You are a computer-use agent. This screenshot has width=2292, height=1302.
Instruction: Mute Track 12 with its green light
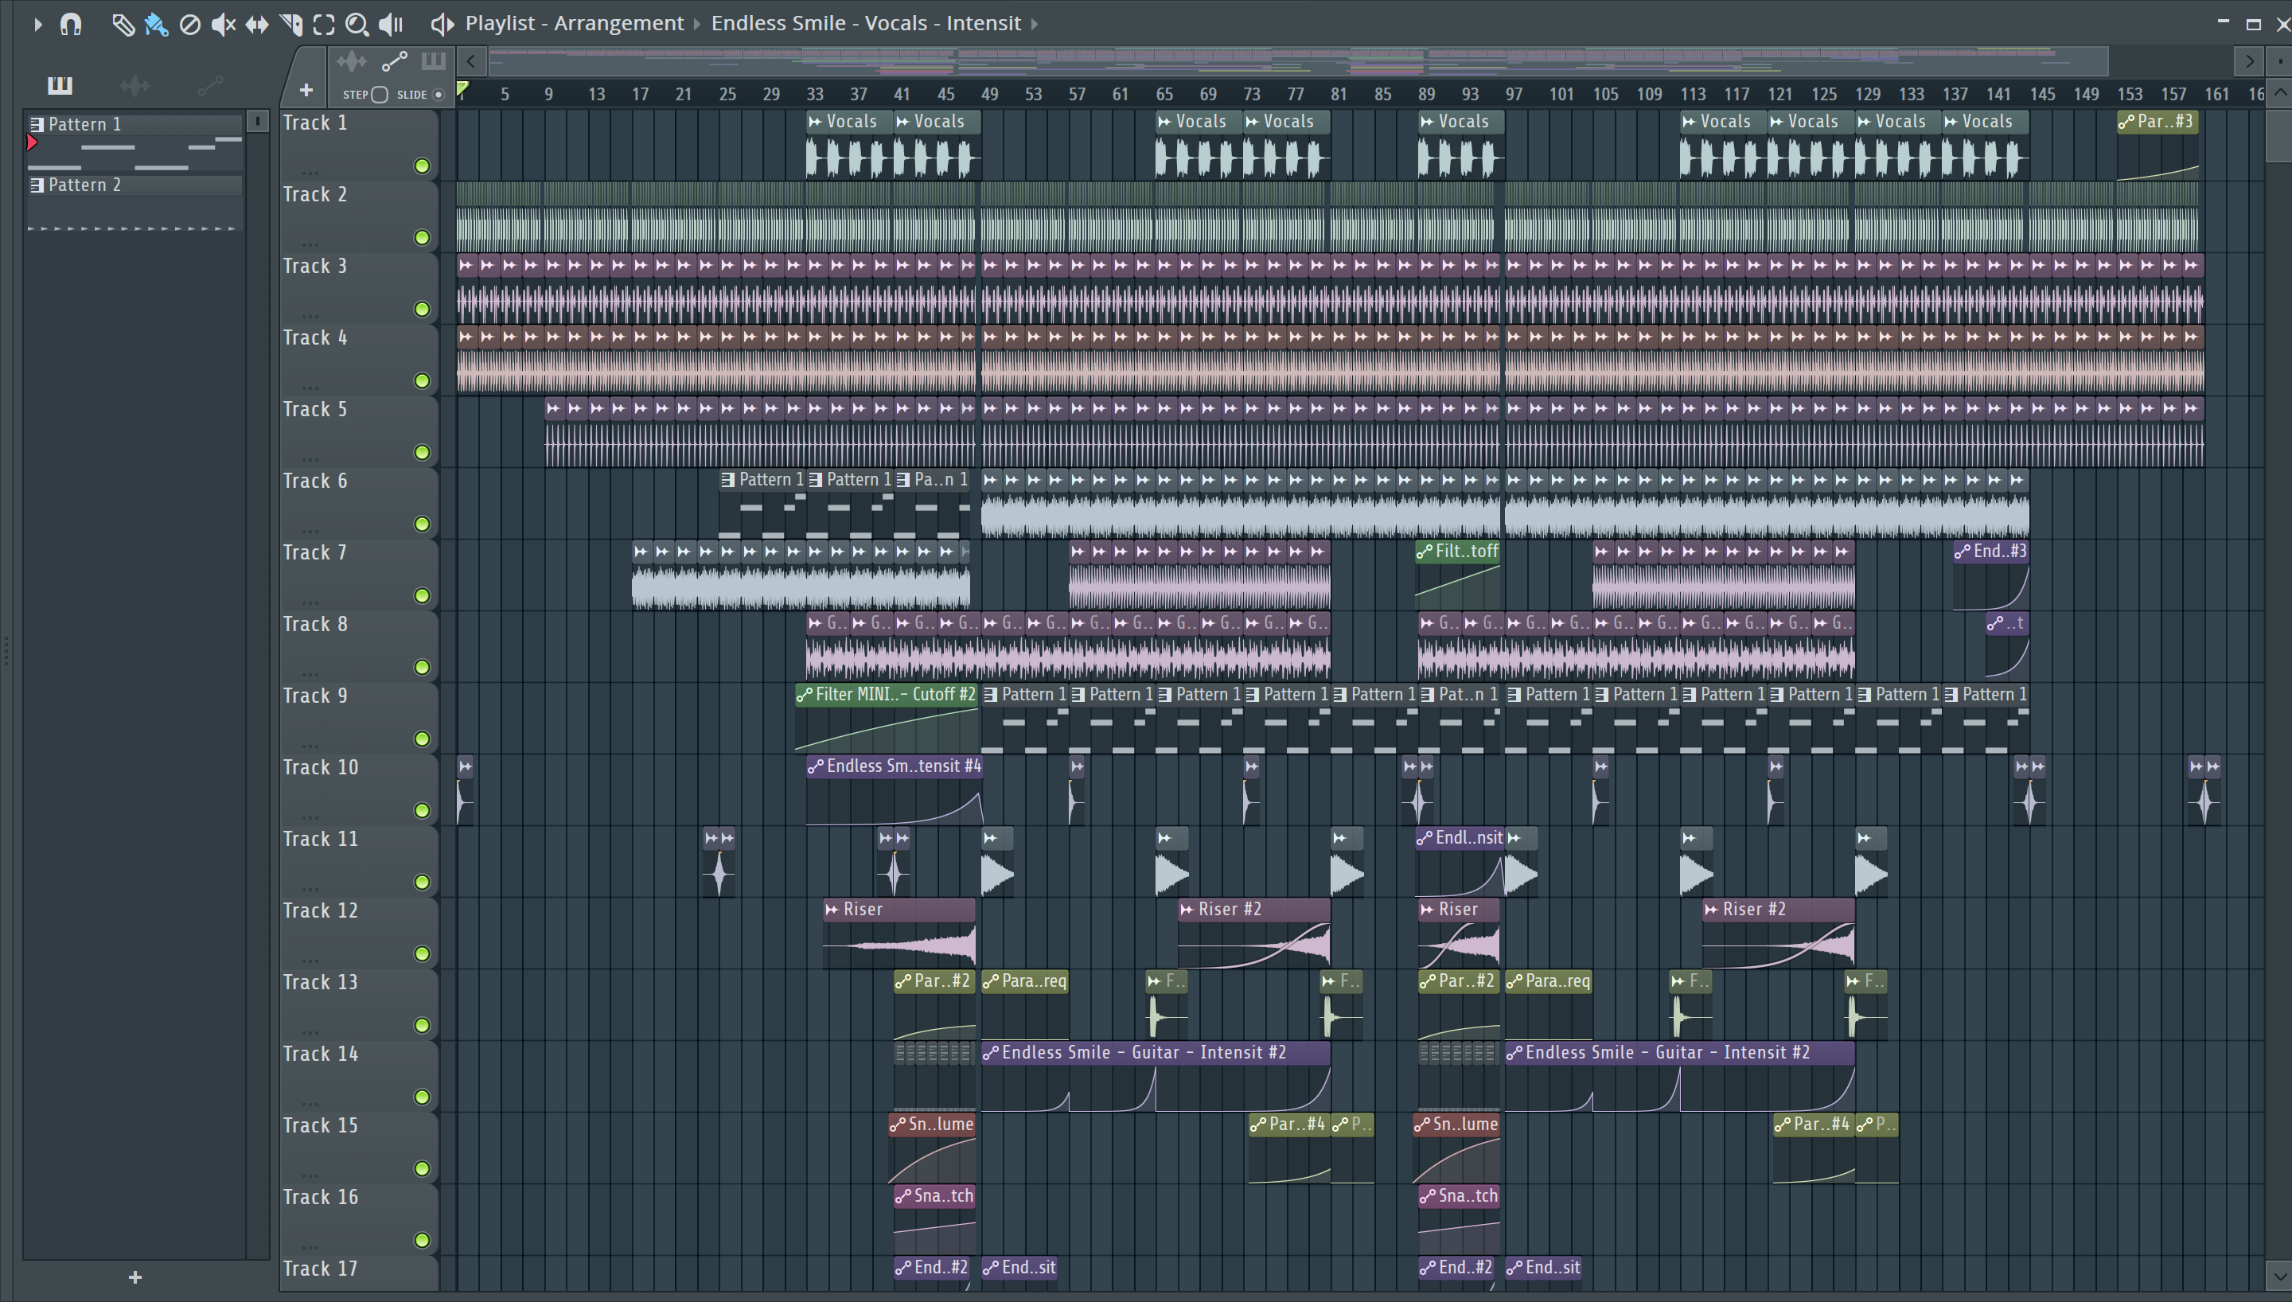click(x=422, y=954)
